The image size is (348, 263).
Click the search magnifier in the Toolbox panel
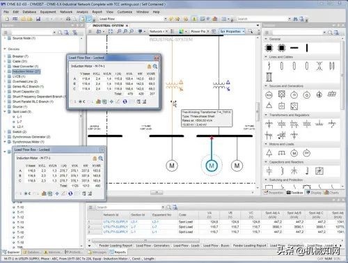click(x=330, y=33)
